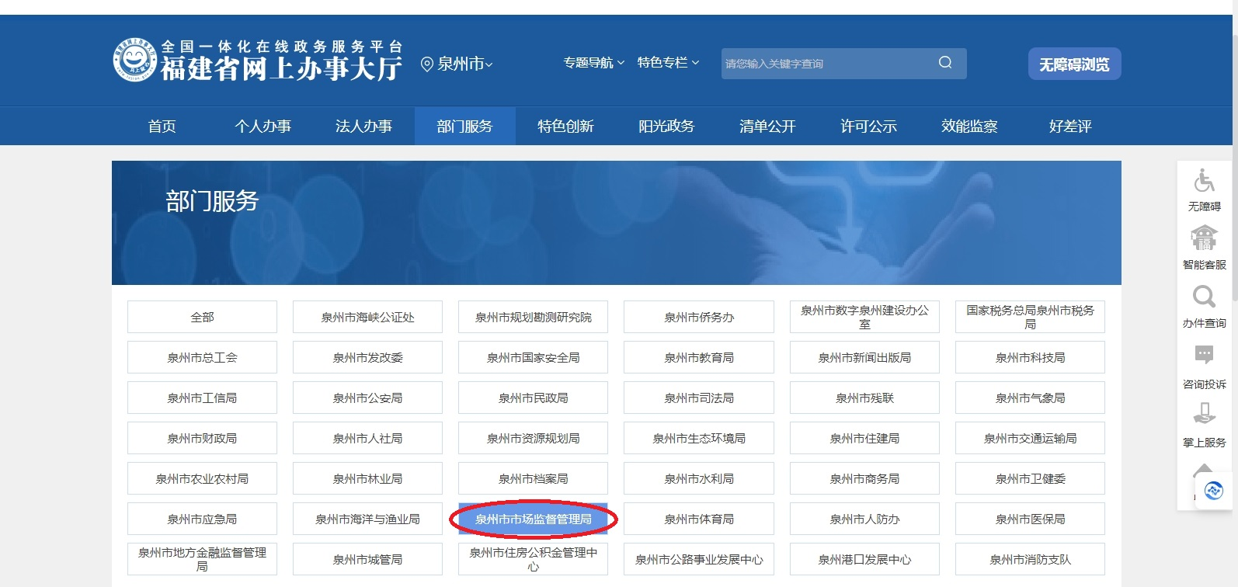Viewport: 1238px width, 587px height.
Task: Open the 无障碍 wheelchair sidebar icon
Action: pos(1204,181)
